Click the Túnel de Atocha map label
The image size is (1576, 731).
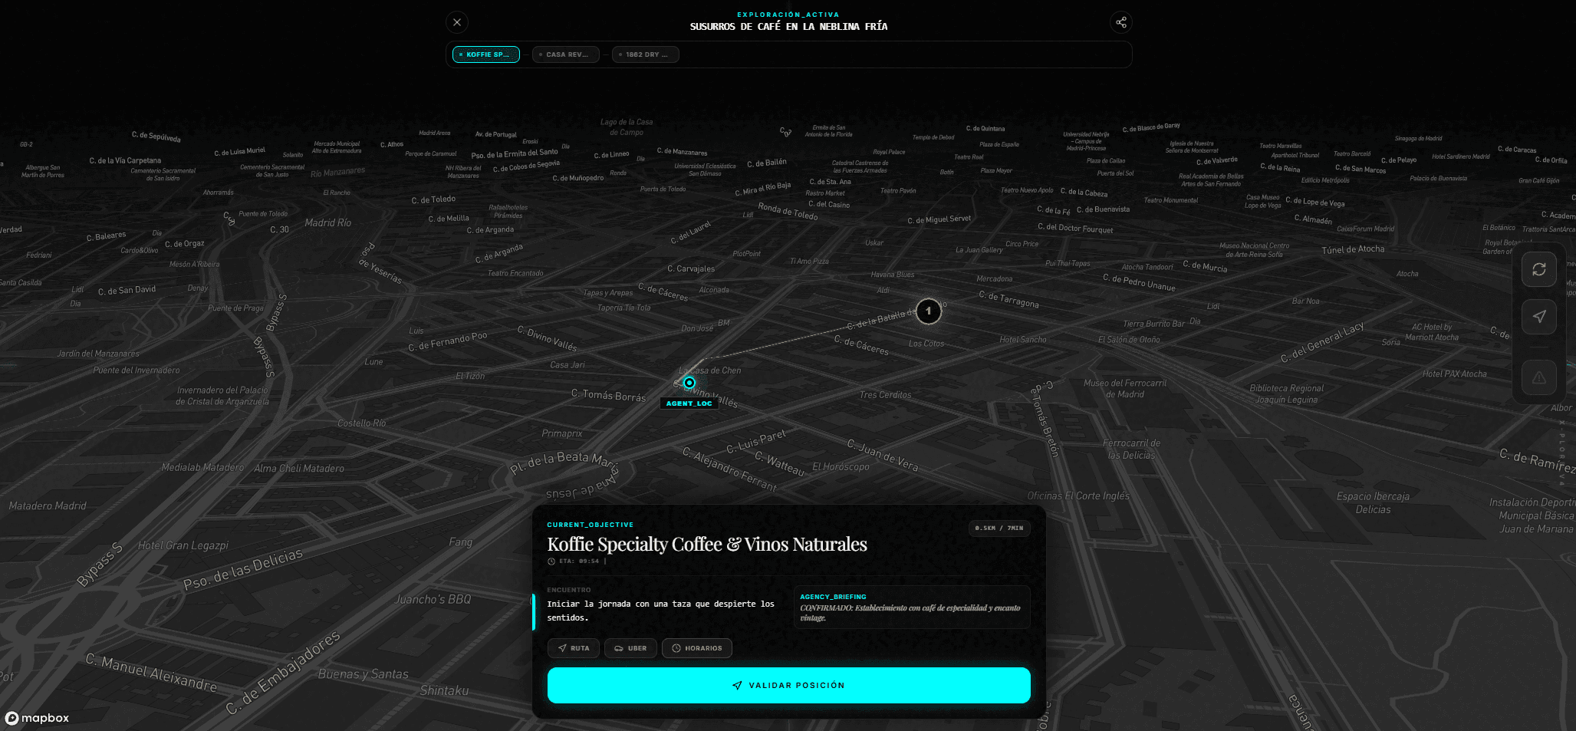point(1353,249)
